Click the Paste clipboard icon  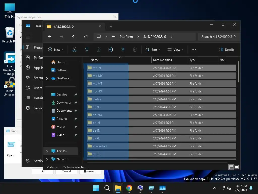(99, 50)
